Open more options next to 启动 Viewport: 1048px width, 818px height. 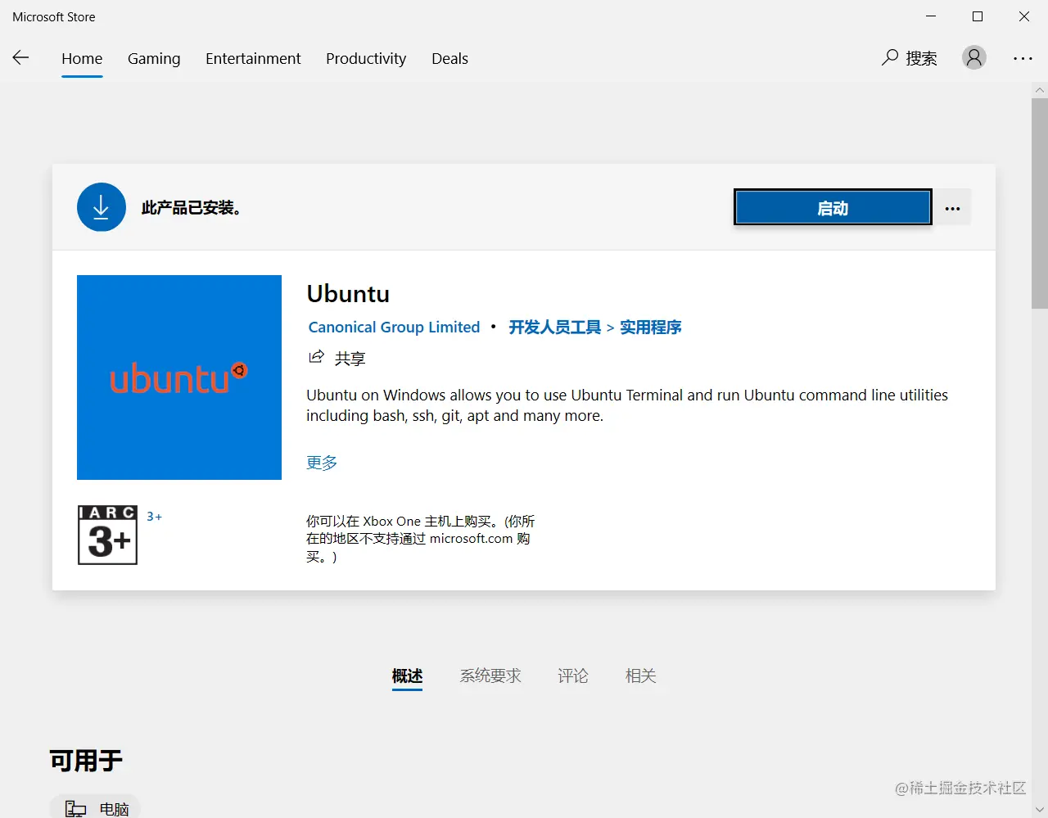(x=952, y=207)
